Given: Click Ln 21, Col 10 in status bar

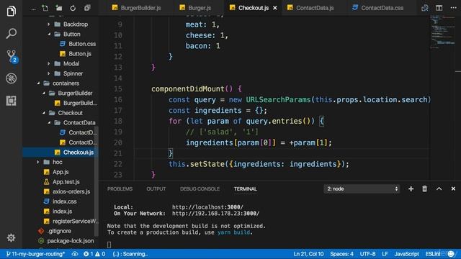Looking at the screenshot, I should [x=308, y=254].
